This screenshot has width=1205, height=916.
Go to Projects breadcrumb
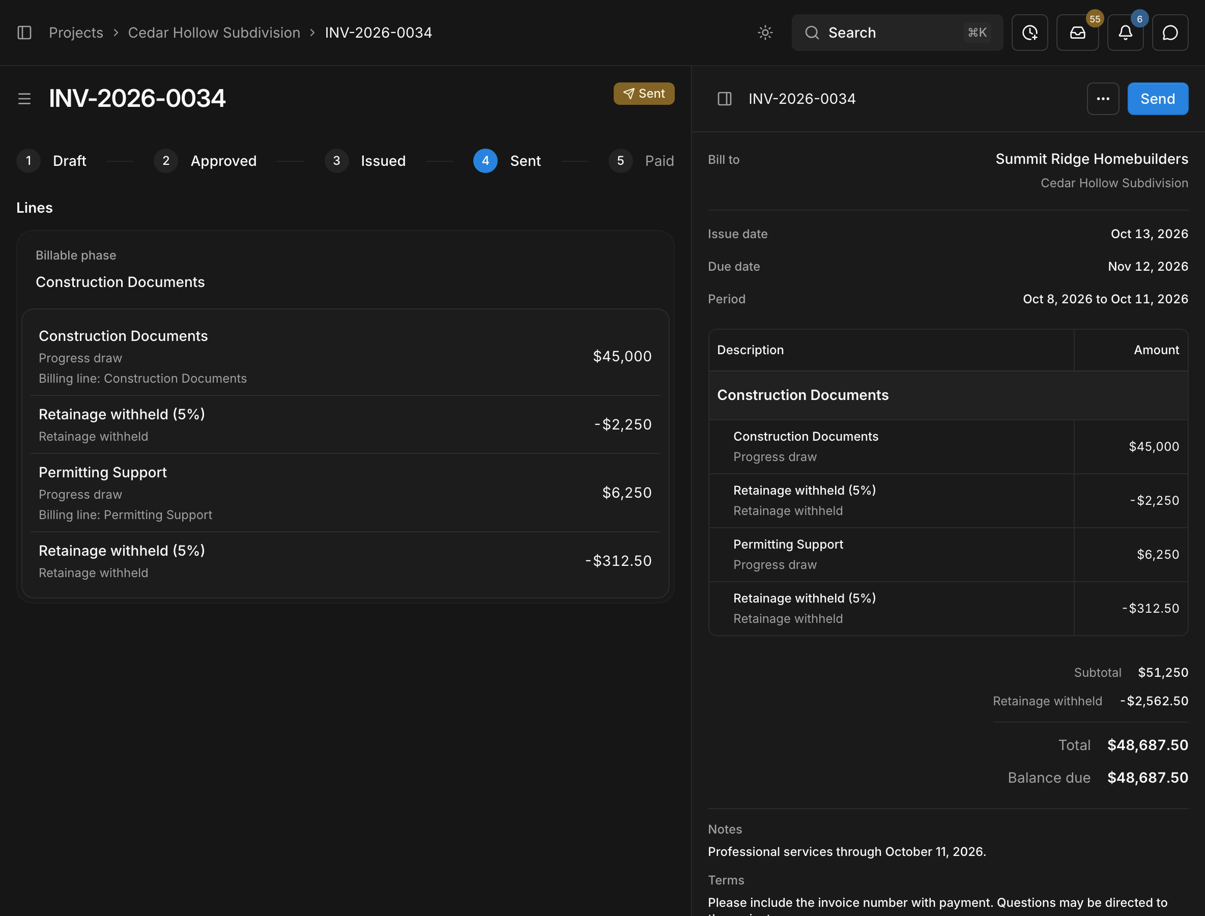click(76, 33)
